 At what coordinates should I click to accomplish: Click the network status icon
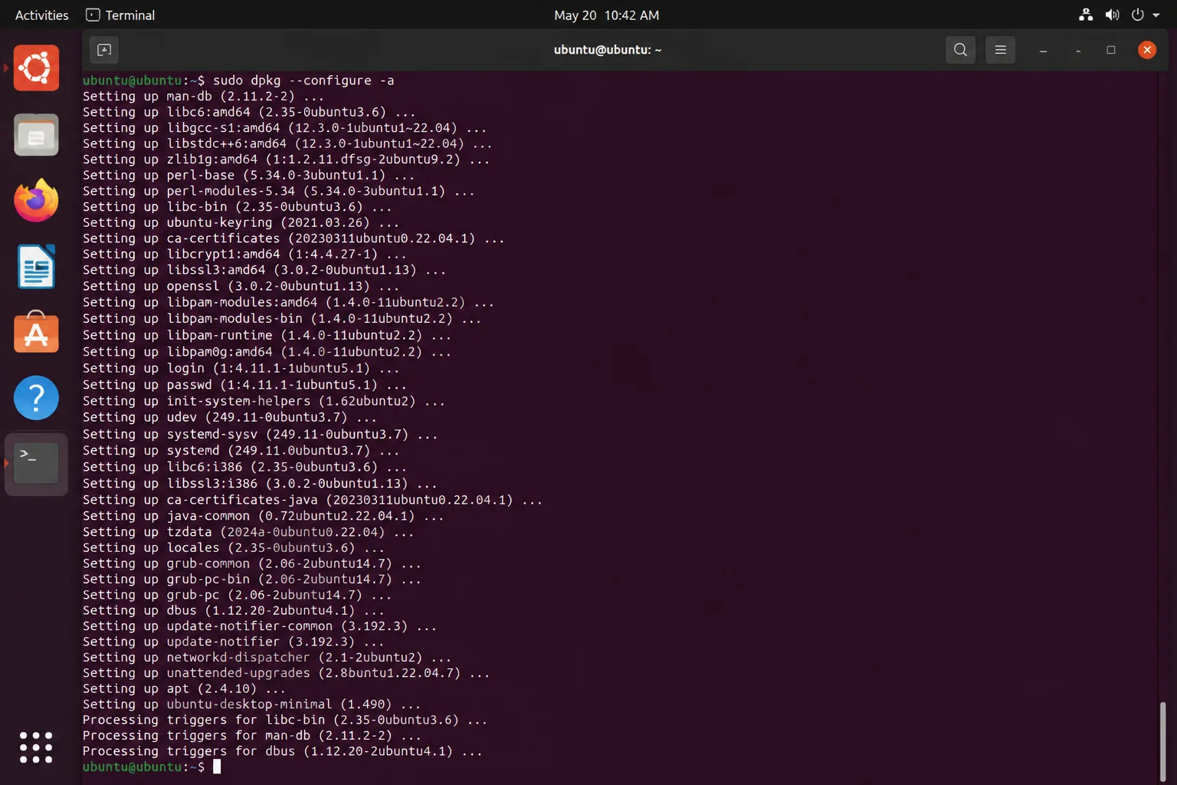tap(1086, 15)
